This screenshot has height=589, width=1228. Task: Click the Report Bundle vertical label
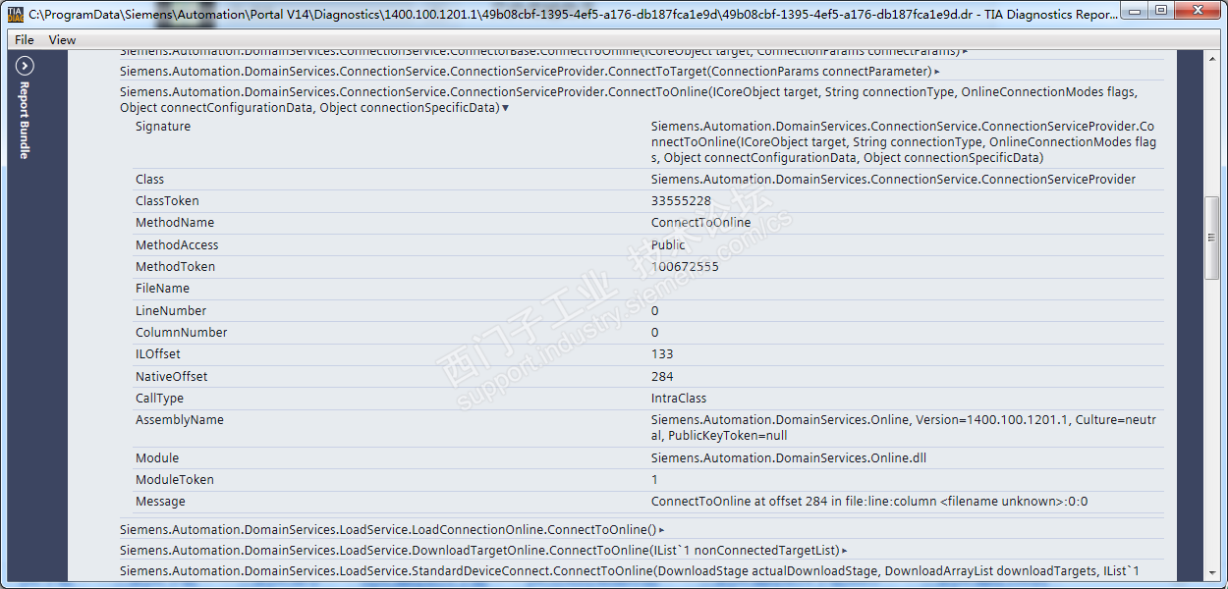click(x=26, y=120)
